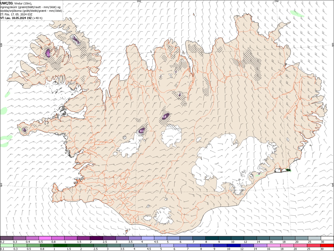
Task: Select the dark purple 2 snow scale swatch
Action: (x=96, y=238)
